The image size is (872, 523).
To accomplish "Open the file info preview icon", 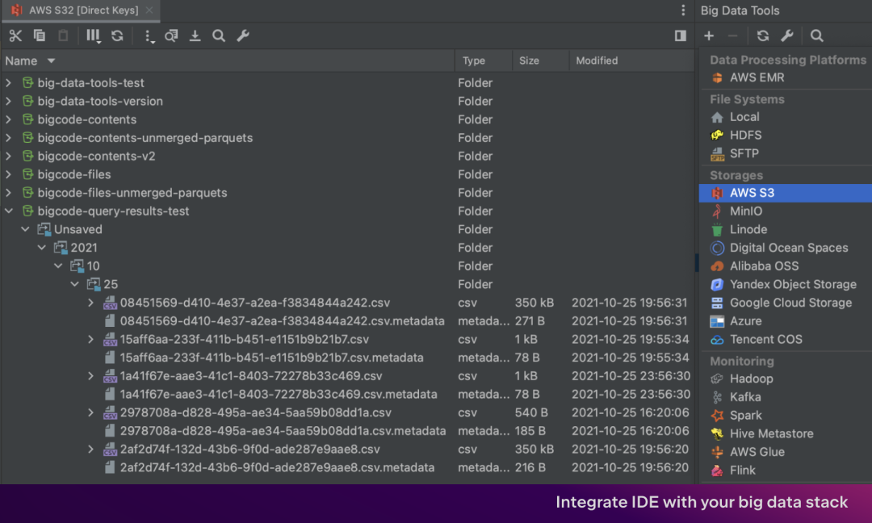I will pos(170,36).
